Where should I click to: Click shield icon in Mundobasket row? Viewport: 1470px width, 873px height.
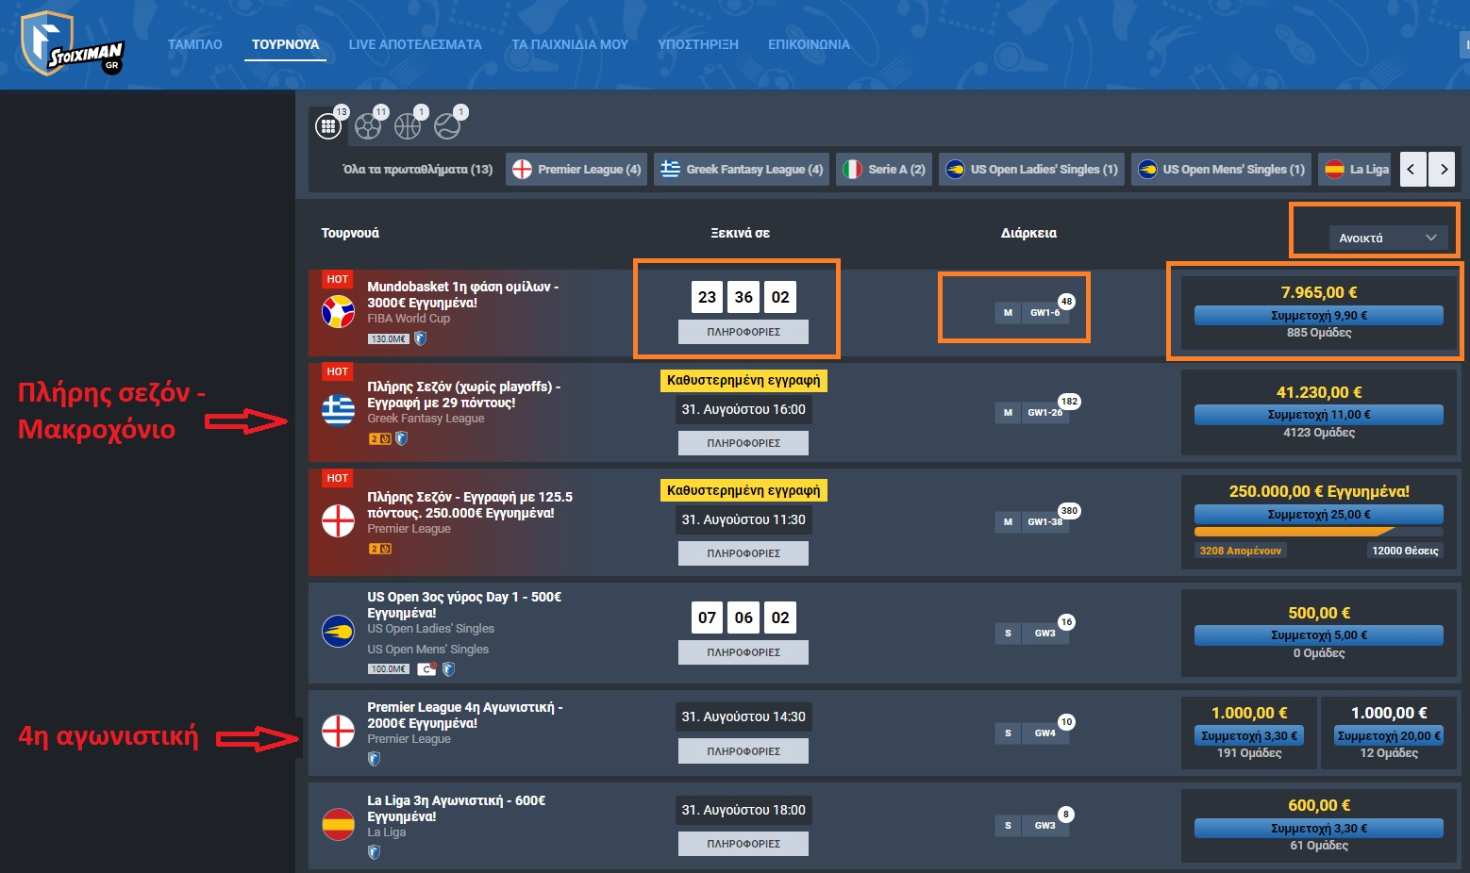click(421, 338)
